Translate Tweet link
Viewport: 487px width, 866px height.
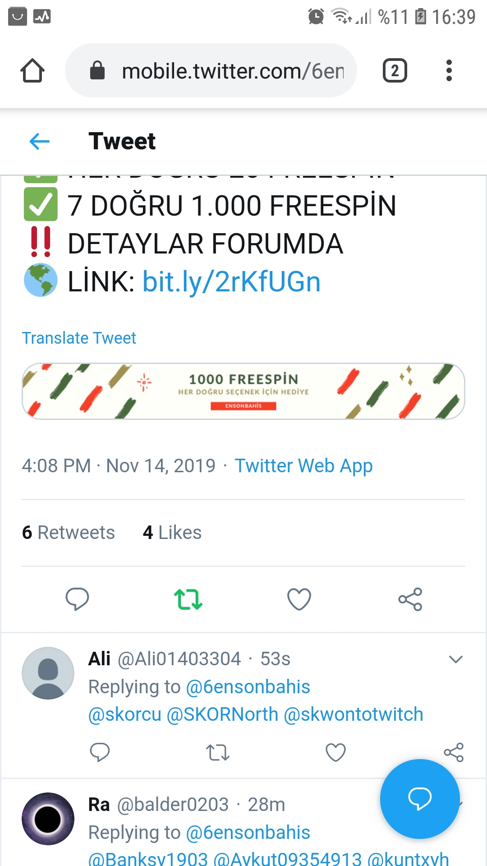click(79, 338)
